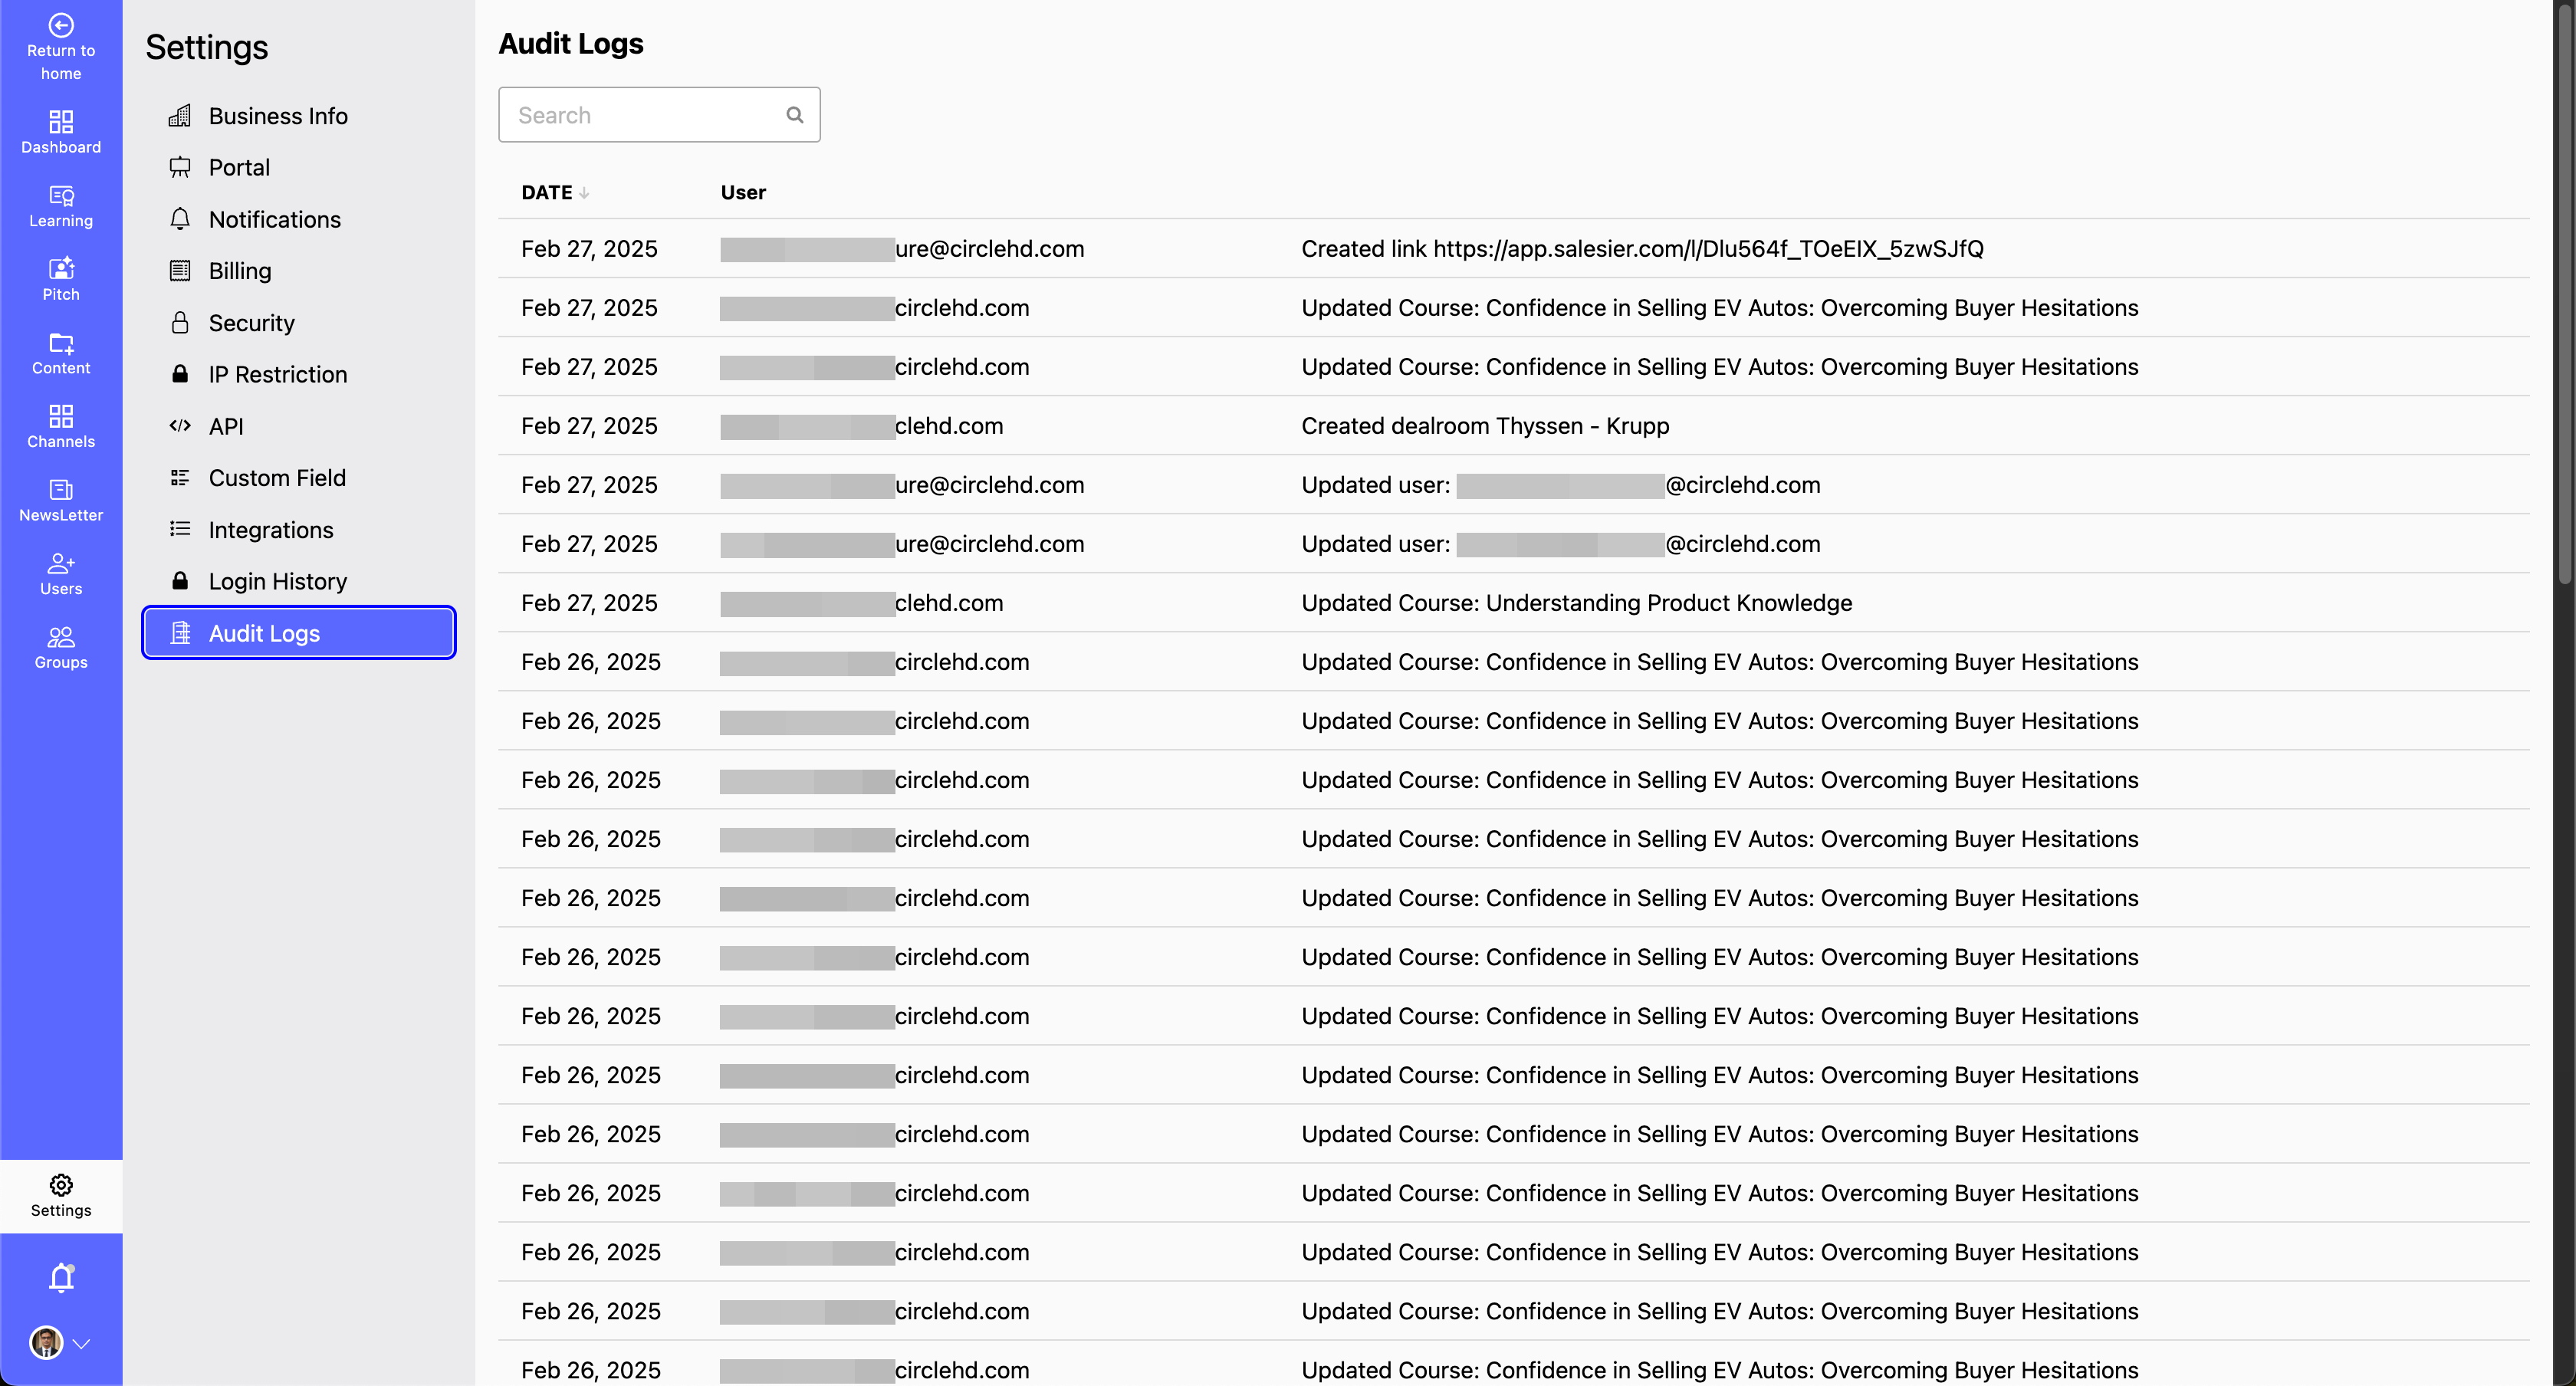Click the notification bell at bottom left
The width and height of the screenshot is (2576, 1386).
[60, 1276]
